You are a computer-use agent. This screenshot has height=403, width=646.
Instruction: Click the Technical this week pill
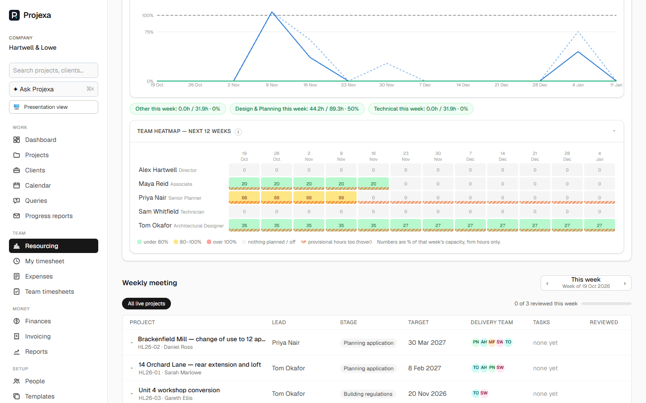tap(421, 109)
